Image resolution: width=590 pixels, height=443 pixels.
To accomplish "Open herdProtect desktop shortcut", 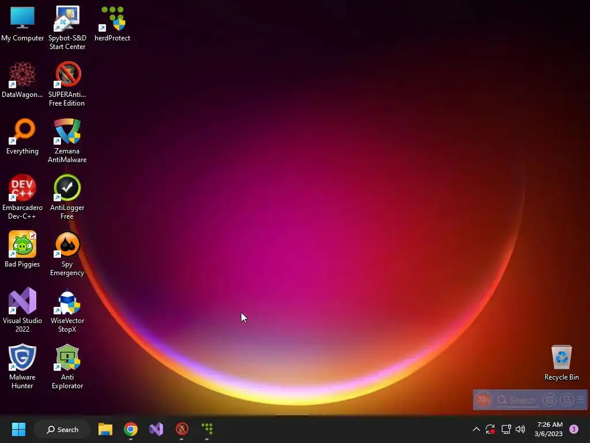I will 112,24.
